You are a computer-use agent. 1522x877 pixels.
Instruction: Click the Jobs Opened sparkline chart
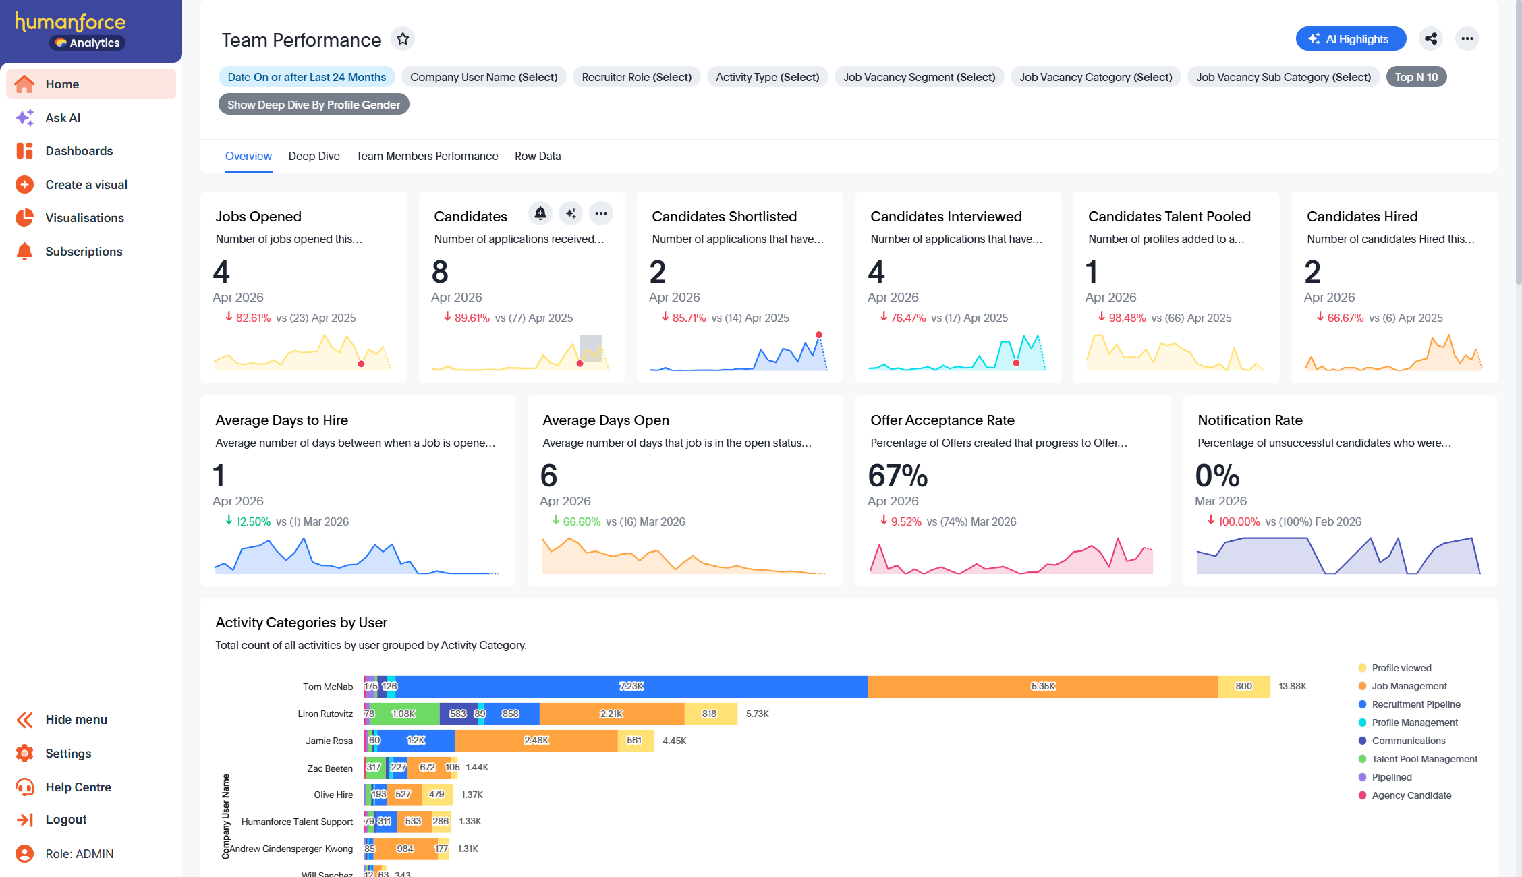[302, 352]
